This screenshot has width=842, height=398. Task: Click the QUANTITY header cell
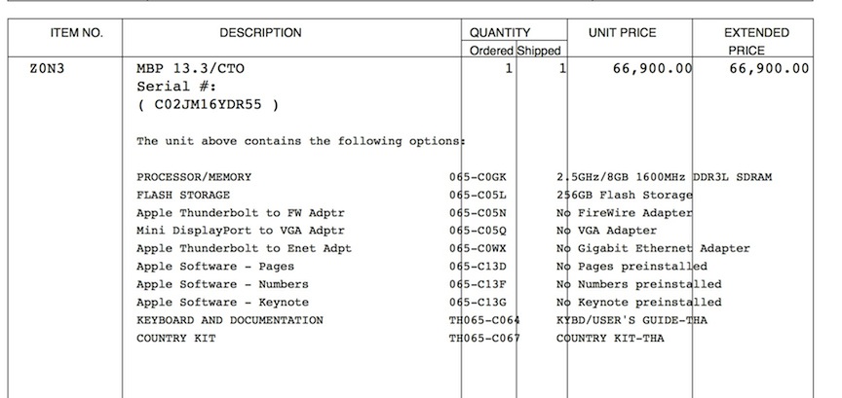pyautogui.click(x=499, y=33)
